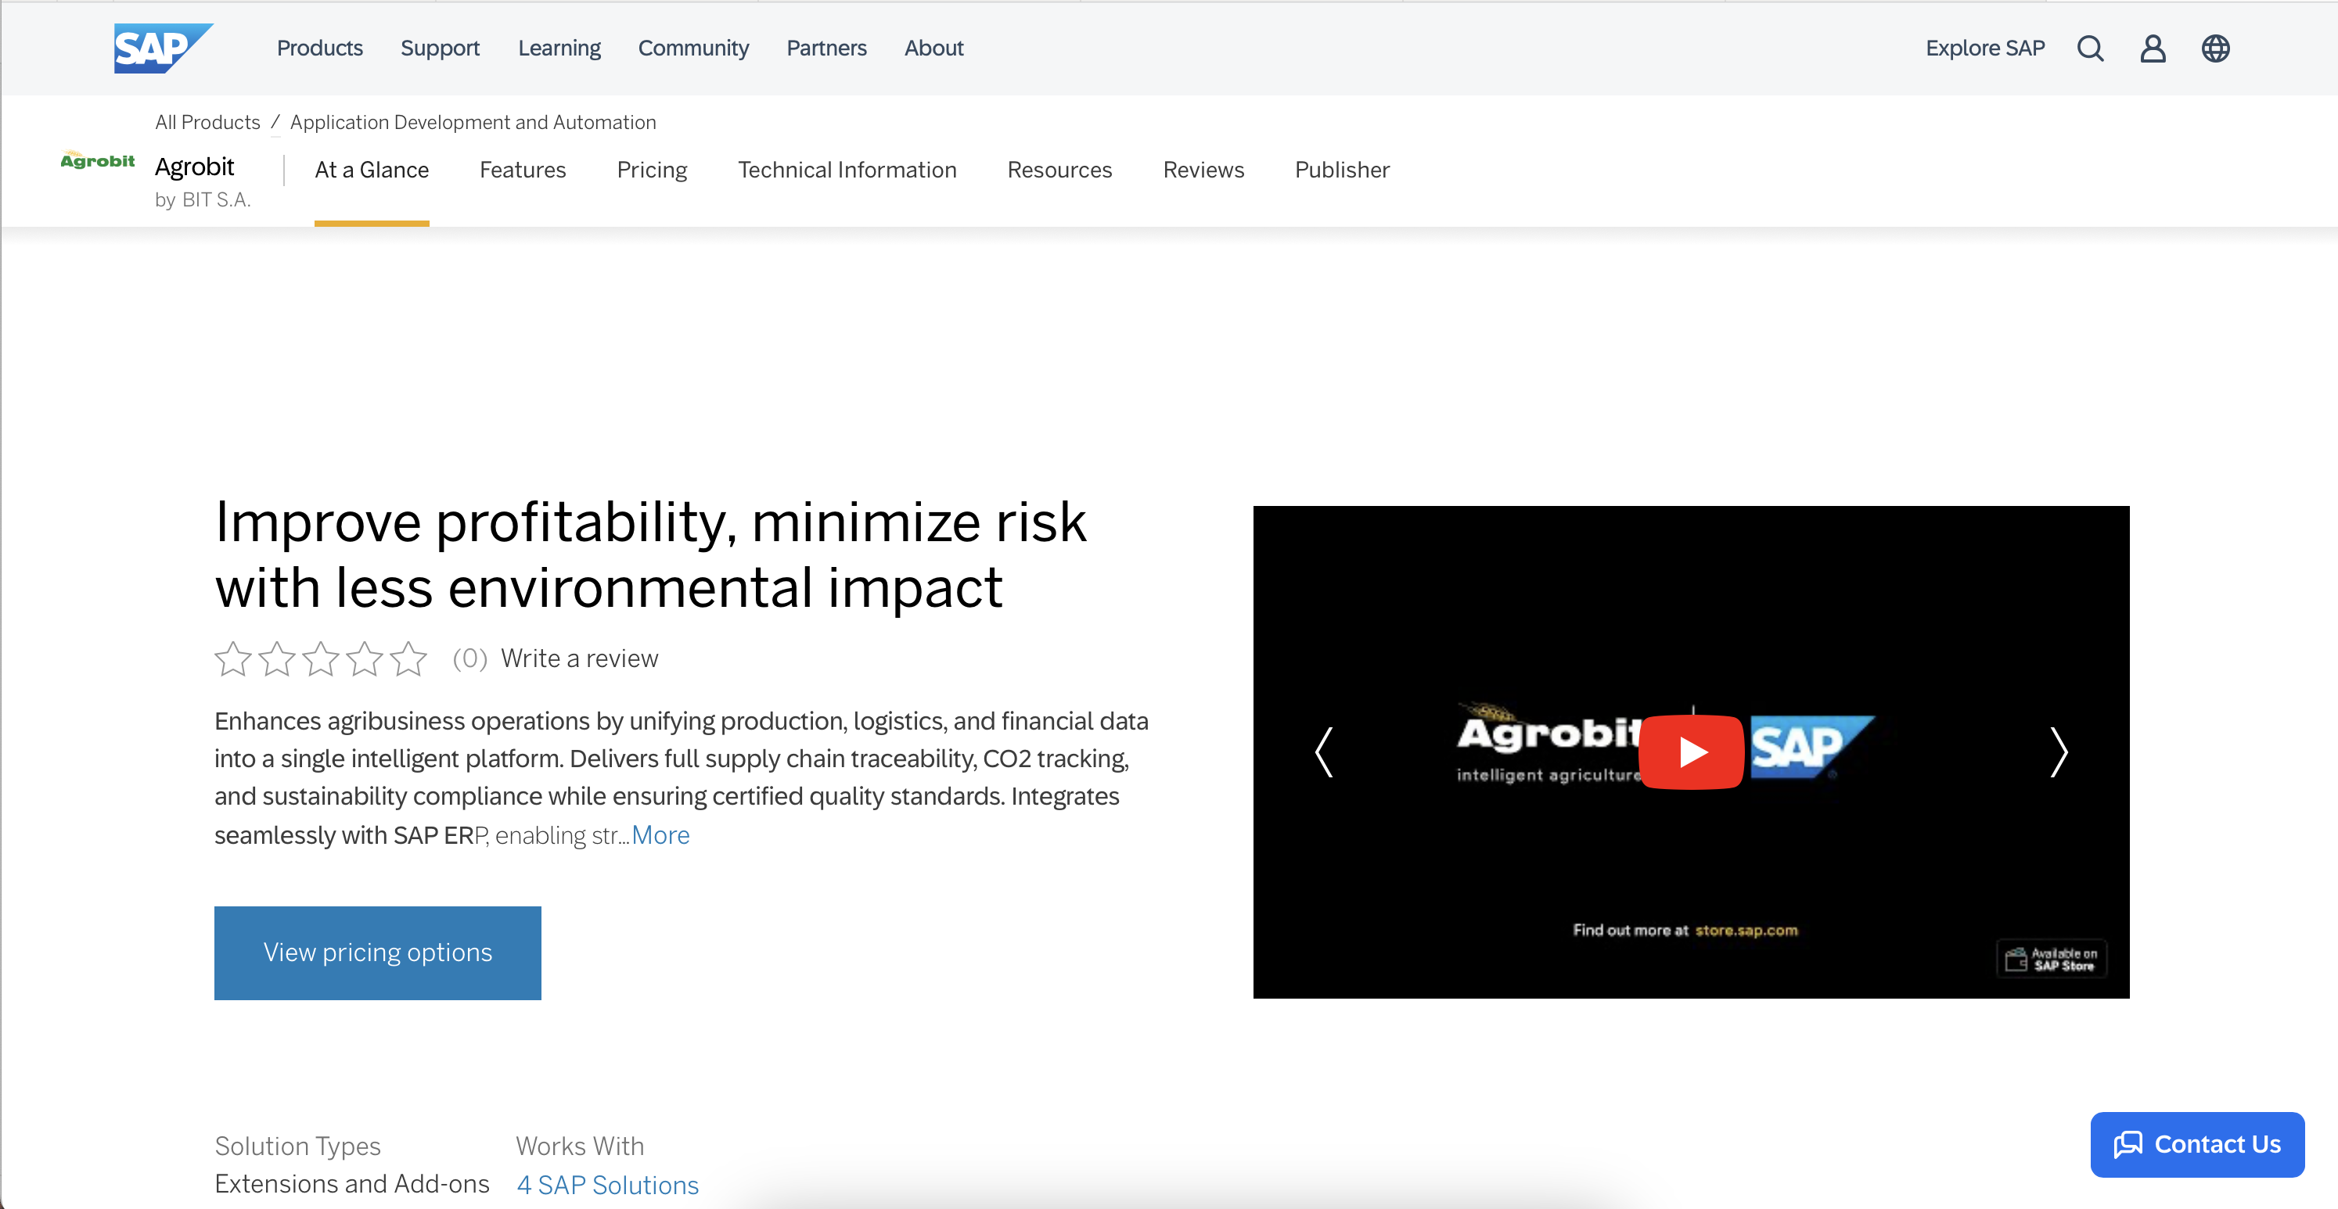
Task: Open the Products menu
Action: coord(319,48)
